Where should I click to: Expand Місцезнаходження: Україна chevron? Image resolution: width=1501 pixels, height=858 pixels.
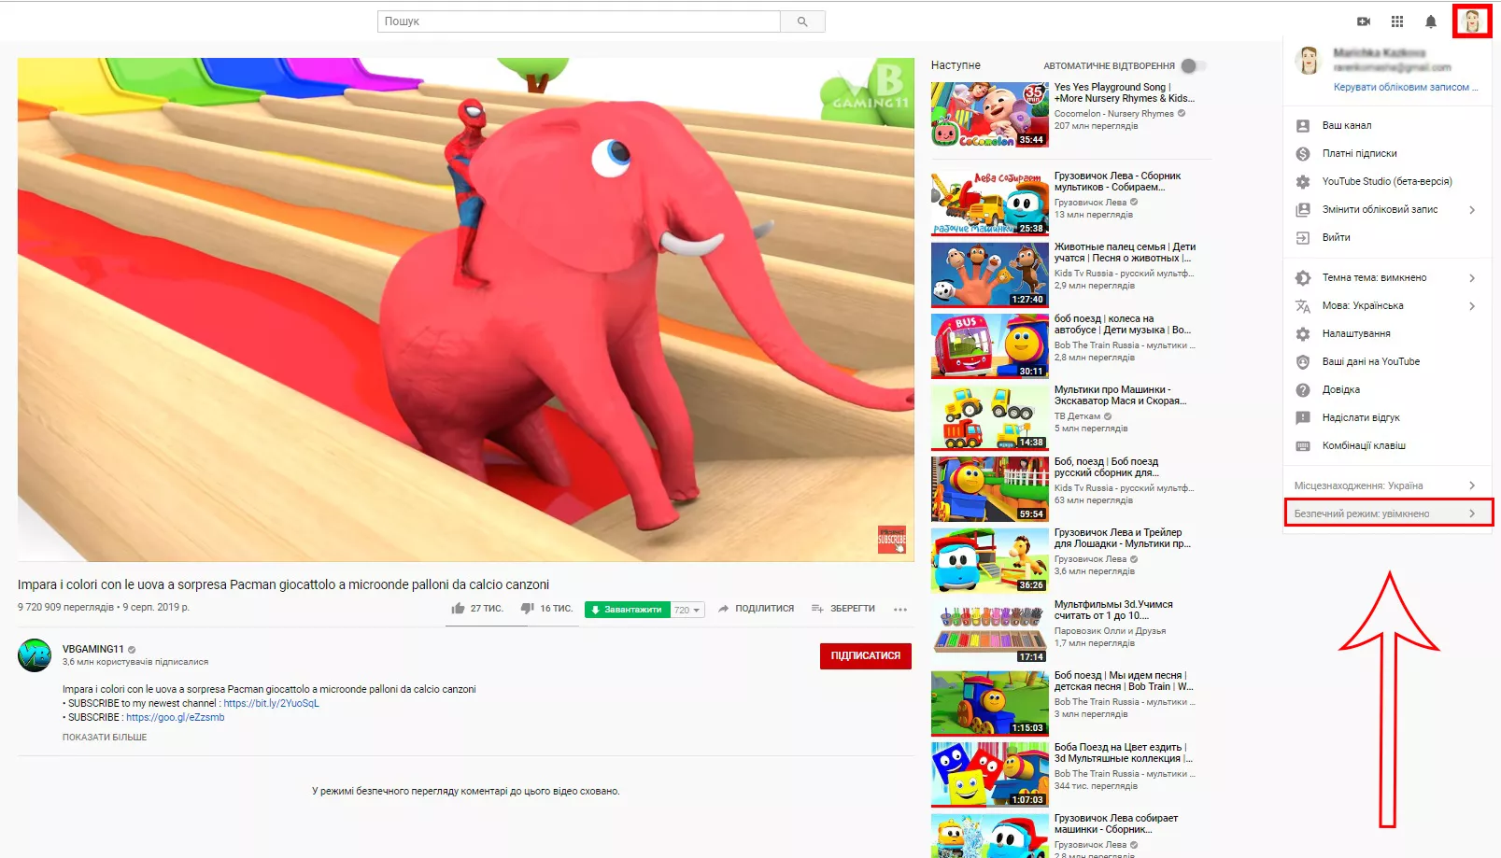[x=1472, y=485]
